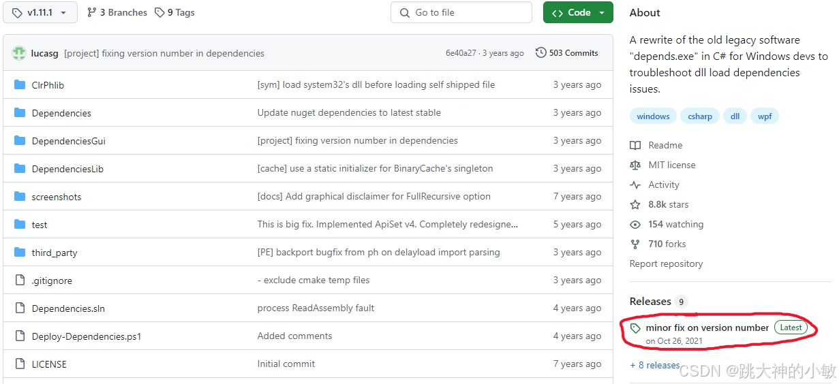Open the '+ 8 releases' link
839x384 pixels.
(x=655, y=365)
